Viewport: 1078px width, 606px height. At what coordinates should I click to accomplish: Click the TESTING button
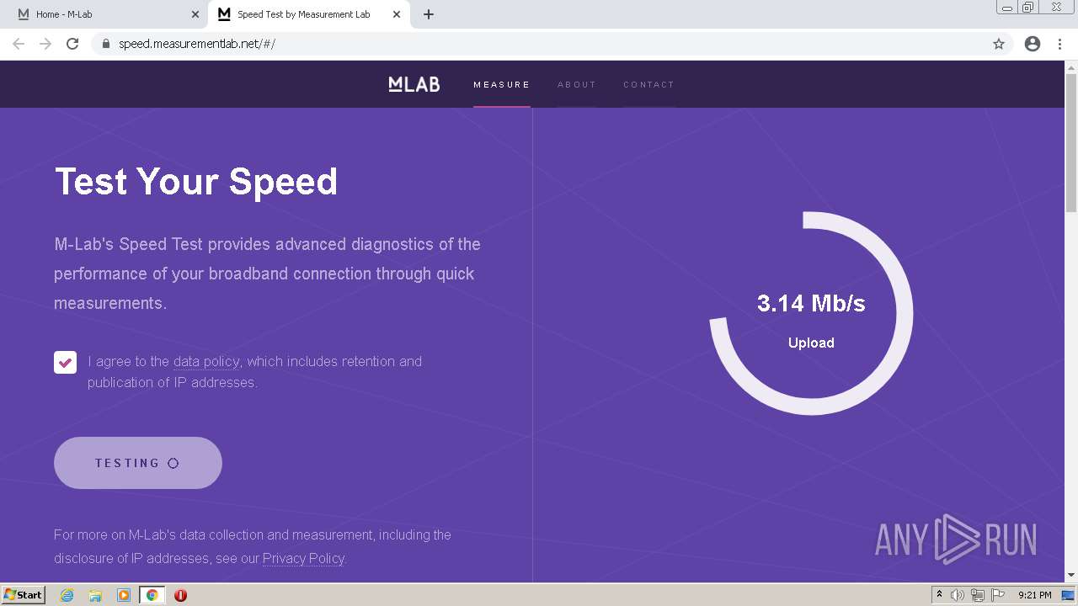138,463
